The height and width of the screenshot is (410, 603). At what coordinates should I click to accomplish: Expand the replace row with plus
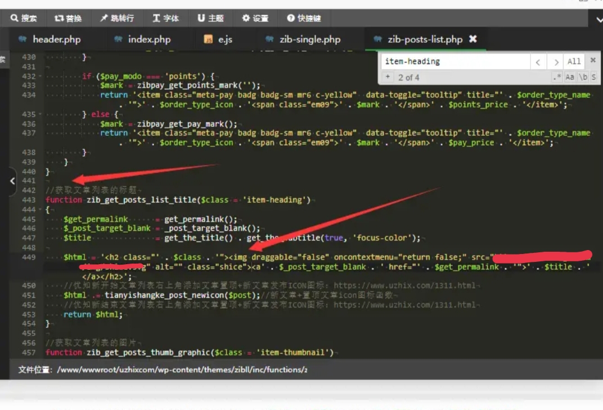tap(388, 77)
